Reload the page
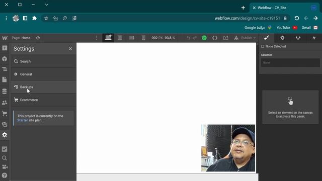 click(x=297, y=18)
